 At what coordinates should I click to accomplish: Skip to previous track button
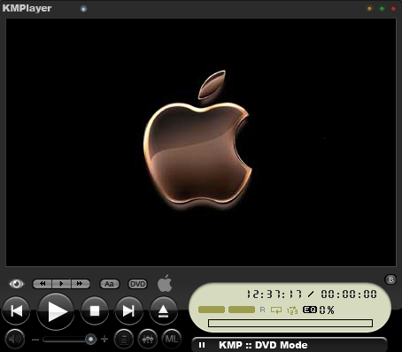pos(16,310)
